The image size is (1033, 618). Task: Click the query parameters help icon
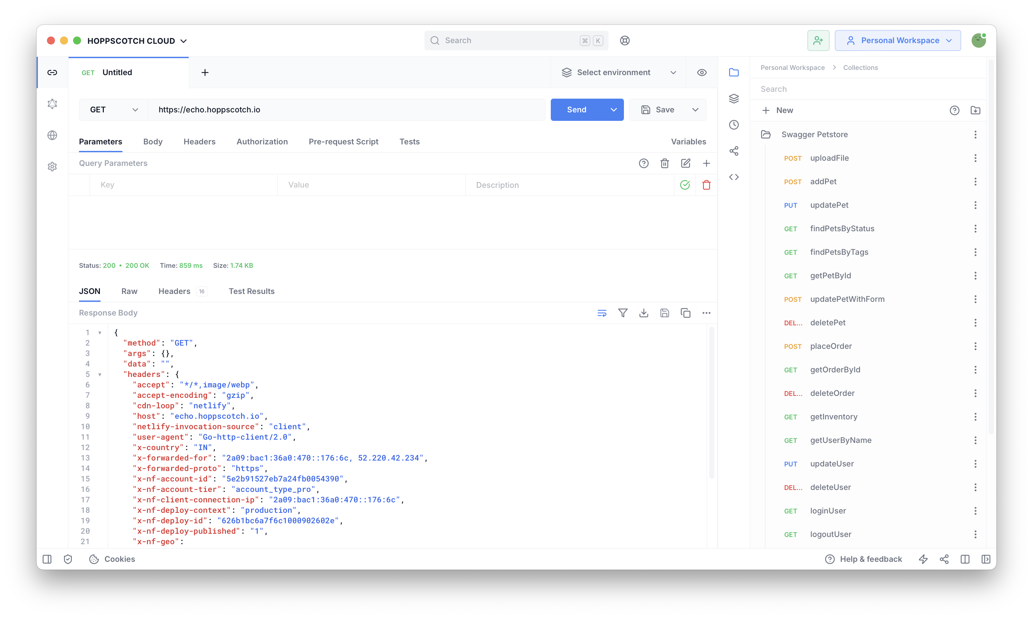click(644, 163)
